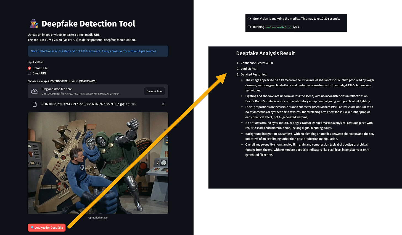
Task: Click the spinner icon beside Running status
Action: (x=249, y=27)
